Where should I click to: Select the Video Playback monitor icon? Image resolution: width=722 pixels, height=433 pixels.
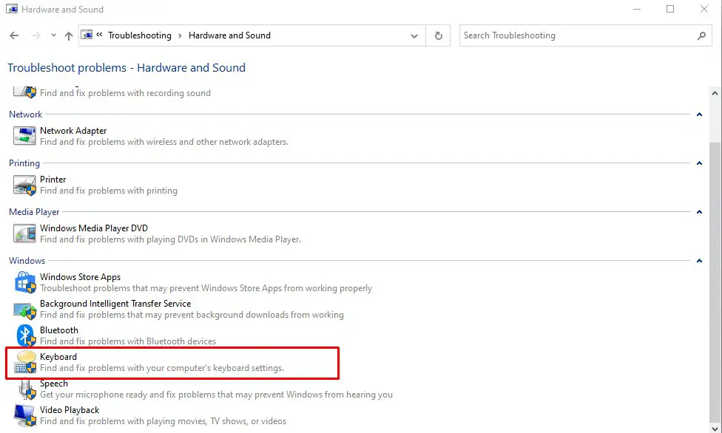click(x=24, y=415)
